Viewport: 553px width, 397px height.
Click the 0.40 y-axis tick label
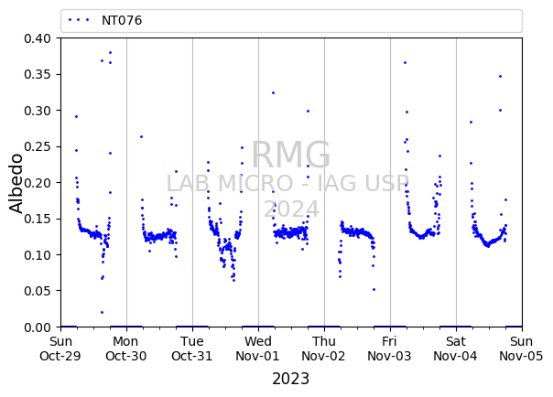pos(38,38)
